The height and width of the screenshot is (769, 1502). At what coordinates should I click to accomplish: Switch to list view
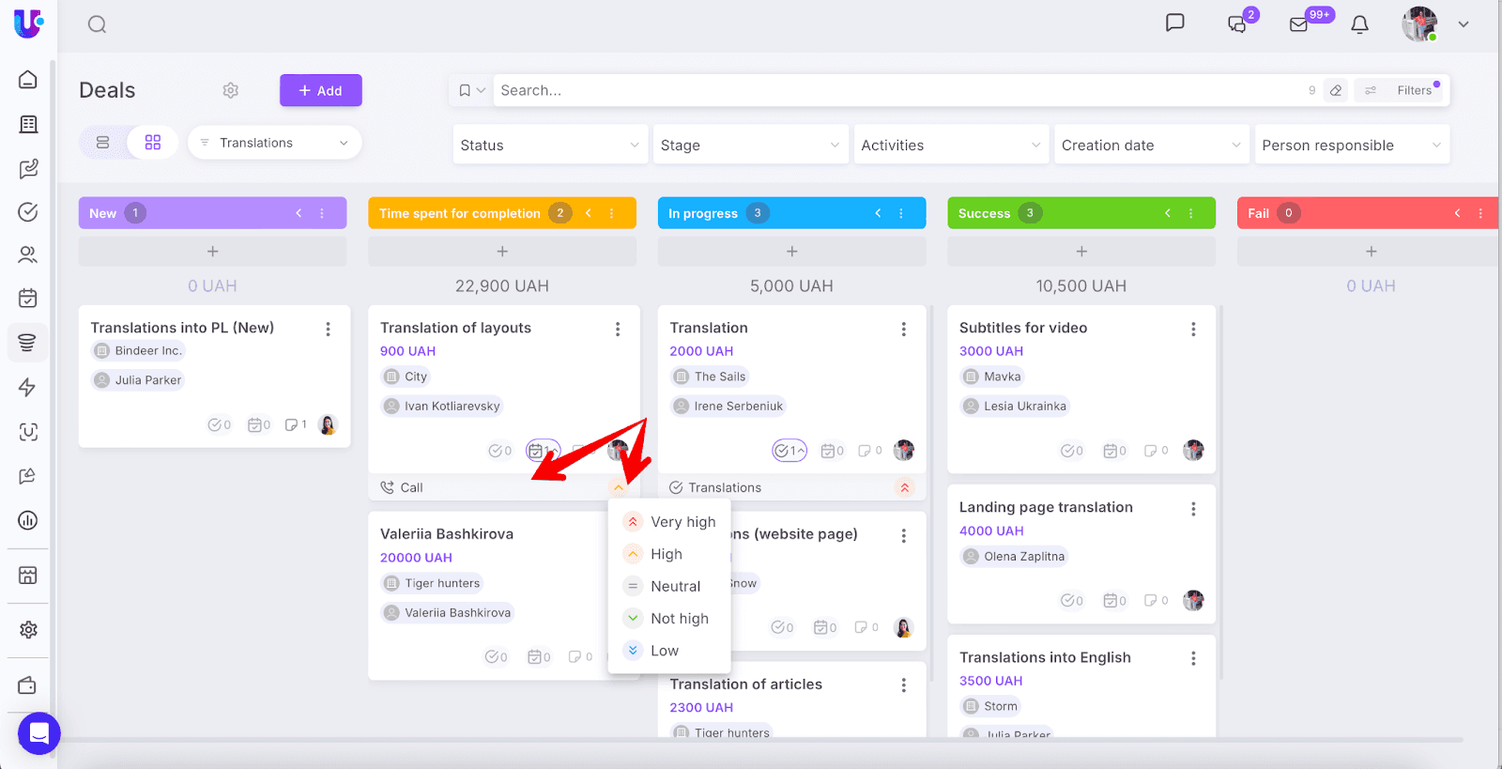[x=103, y=143]
